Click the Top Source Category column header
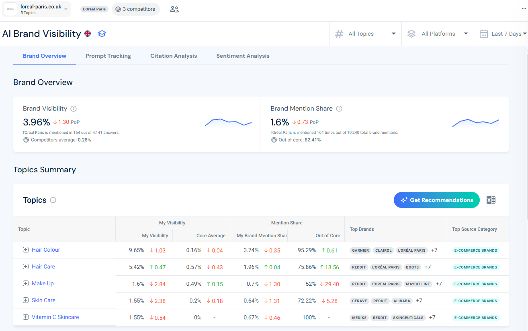Image resolution: width=528 pixels, height=331 pixels. (x=478, y=229)
